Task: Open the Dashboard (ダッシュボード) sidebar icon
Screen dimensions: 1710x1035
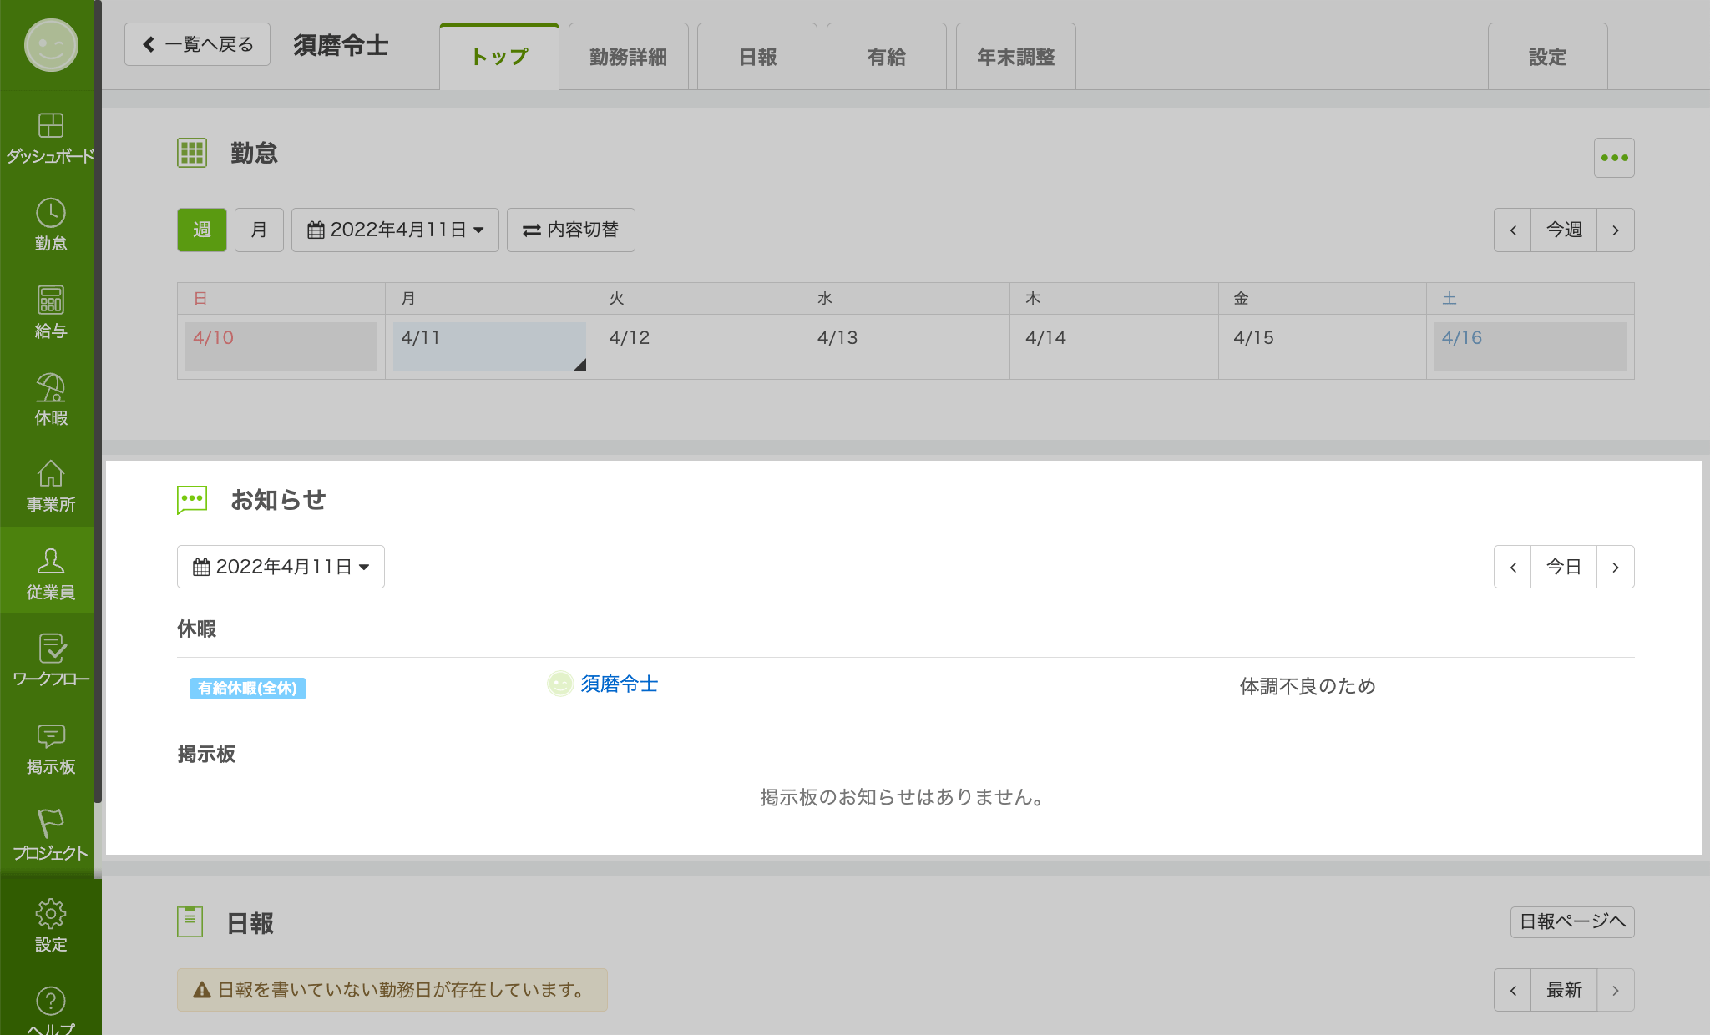Action: [x=50, y=138]
